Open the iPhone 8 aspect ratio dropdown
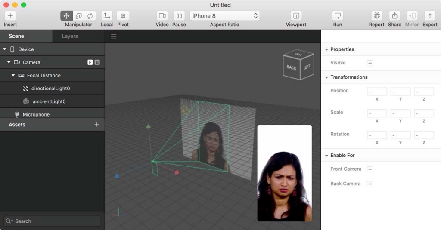The height and width of the screenshot is (230, 441). (224, 16)
